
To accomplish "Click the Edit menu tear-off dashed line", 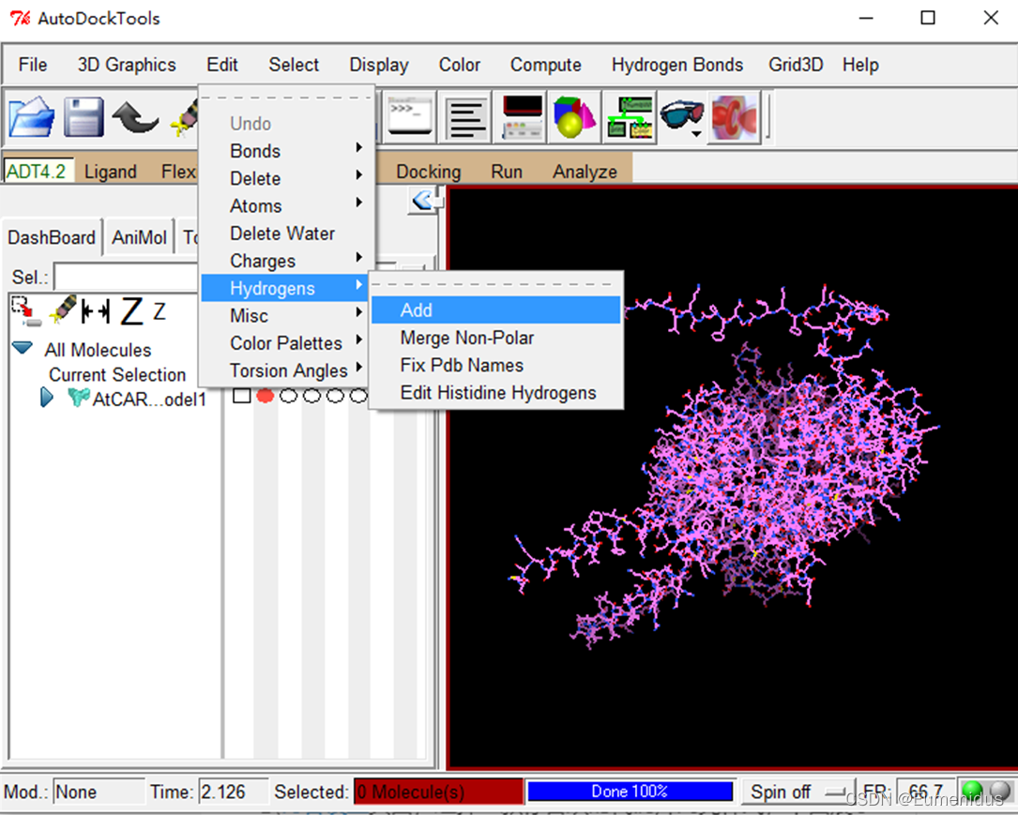I will 288,98.
